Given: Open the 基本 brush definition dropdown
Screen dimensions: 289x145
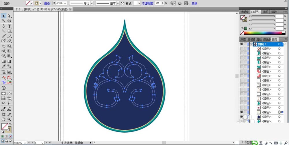Looking at the screenshot, I should [x=118, y=3].
